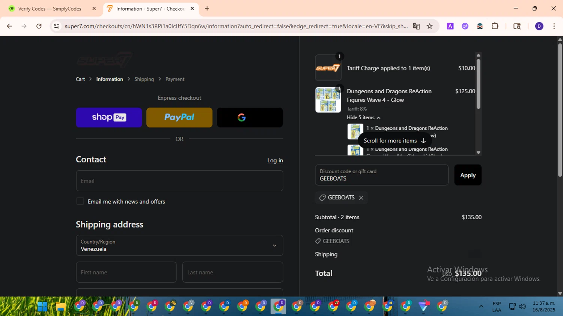The width and height of the screenshot is (563, 316).
Task: Click order items list scrollbar thumb
Action: [478, 84]
